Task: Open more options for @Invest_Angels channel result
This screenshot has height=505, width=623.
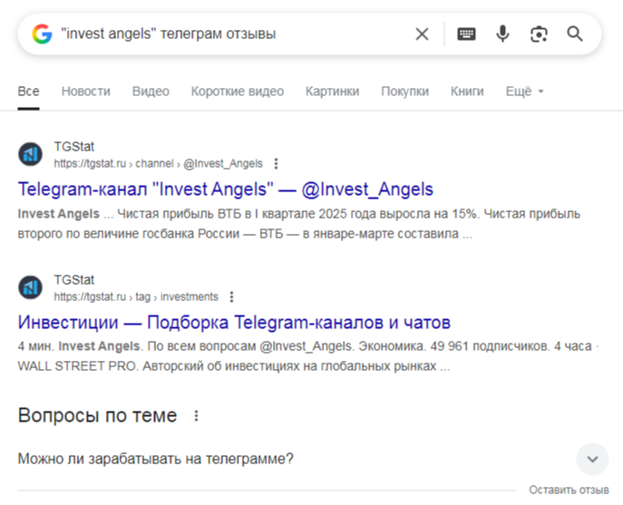Action: pos(277,164)
